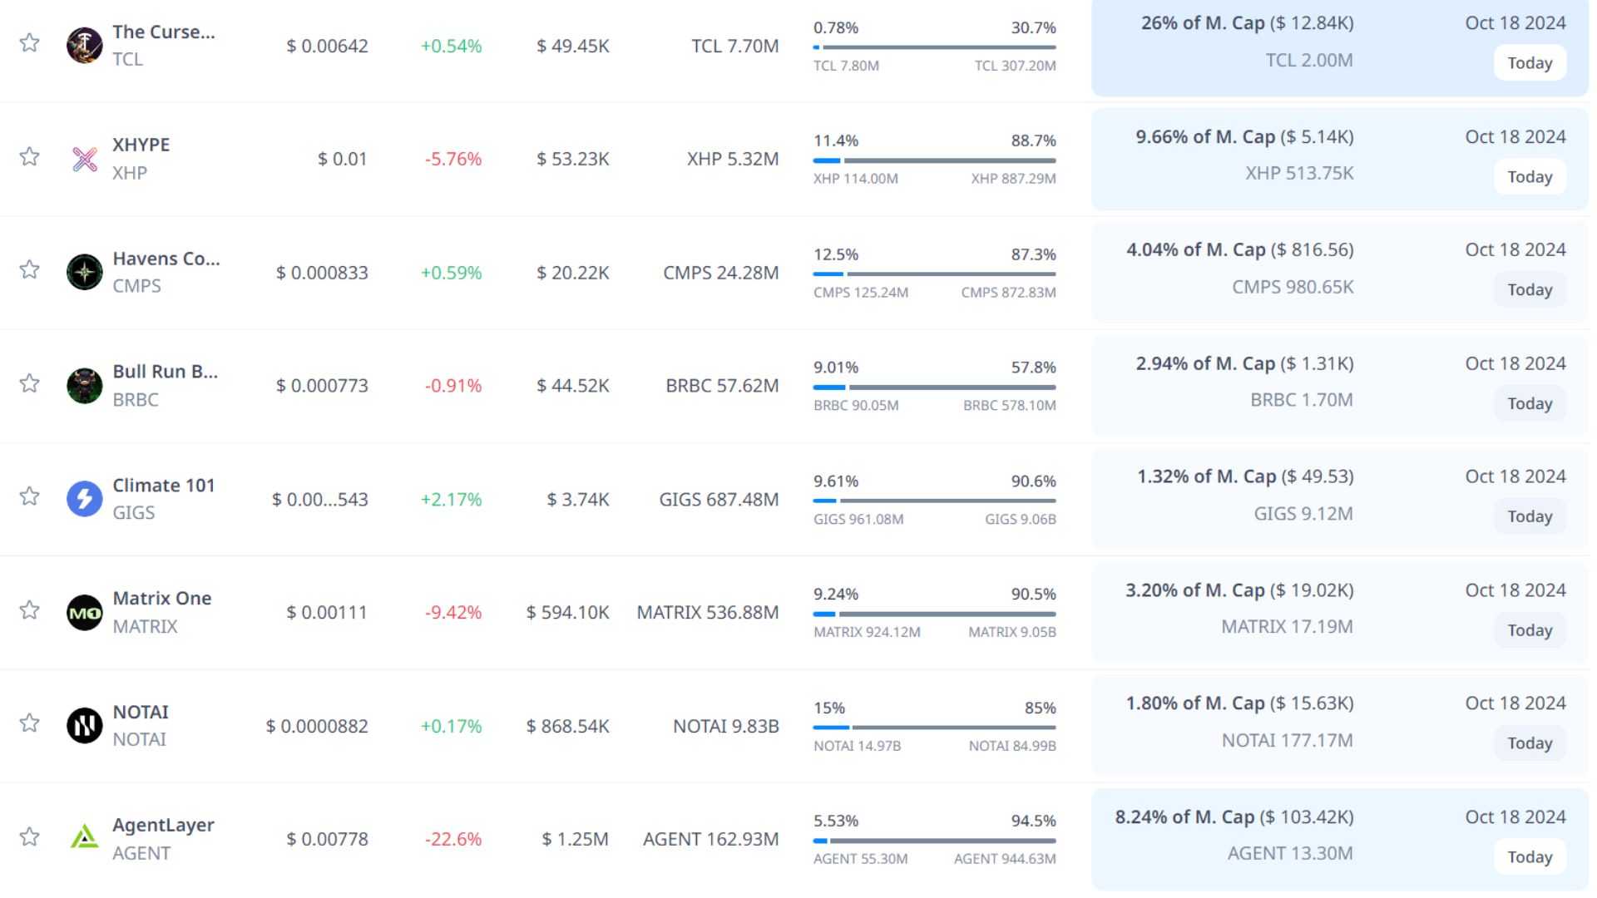Image resolution: width=1597 pixels, height=898 pixels.
Task: Star the Matrix One token
Action: pos(30,610)
